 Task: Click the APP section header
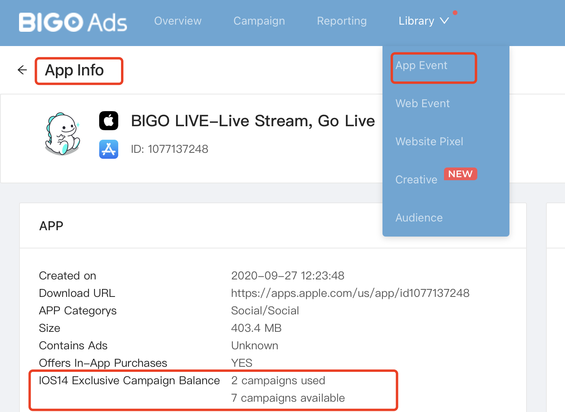pyautogui.click(x=51, y=226)
